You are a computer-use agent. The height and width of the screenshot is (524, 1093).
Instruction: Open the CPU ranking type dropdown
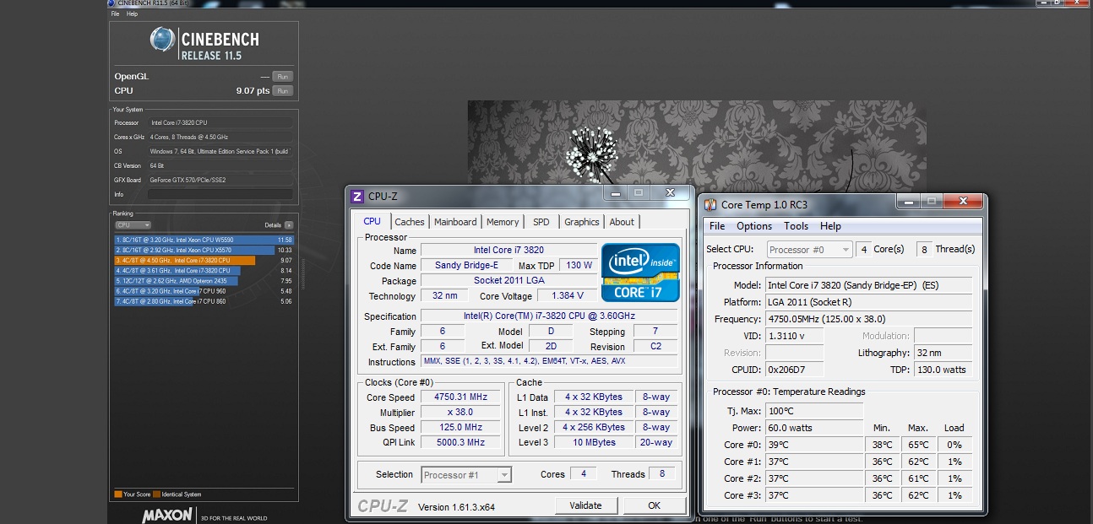tap(133, 225)
